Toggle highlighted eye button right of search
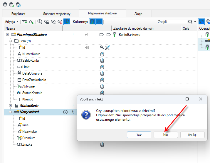210x163 pixels. coord(201,22)
